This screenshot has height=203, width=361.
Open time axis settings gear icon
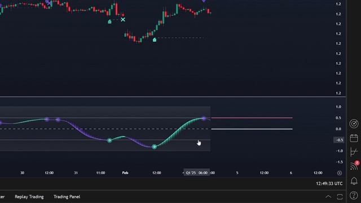[x=340, y=173]
